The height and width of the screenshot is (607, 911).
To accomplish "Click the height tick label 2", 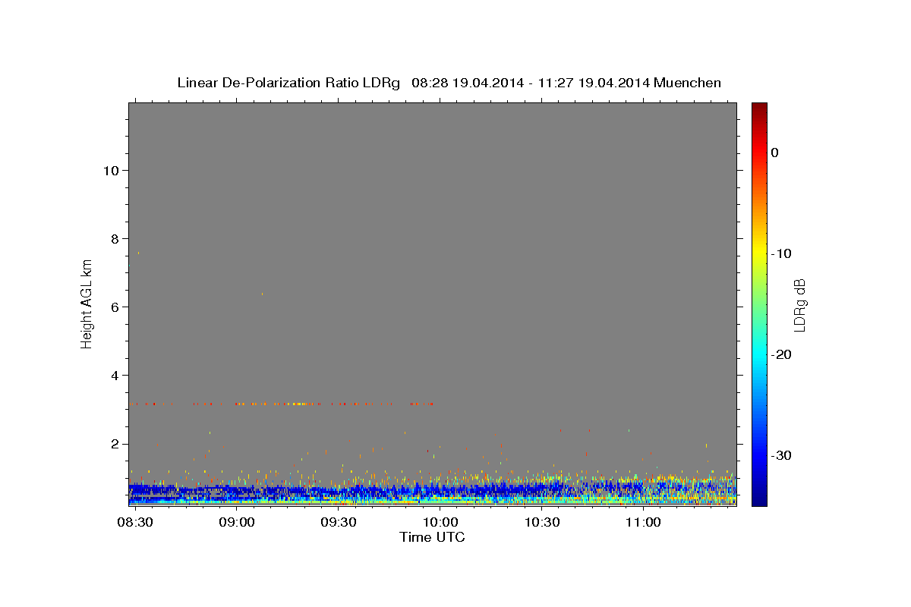I will 115,444.
